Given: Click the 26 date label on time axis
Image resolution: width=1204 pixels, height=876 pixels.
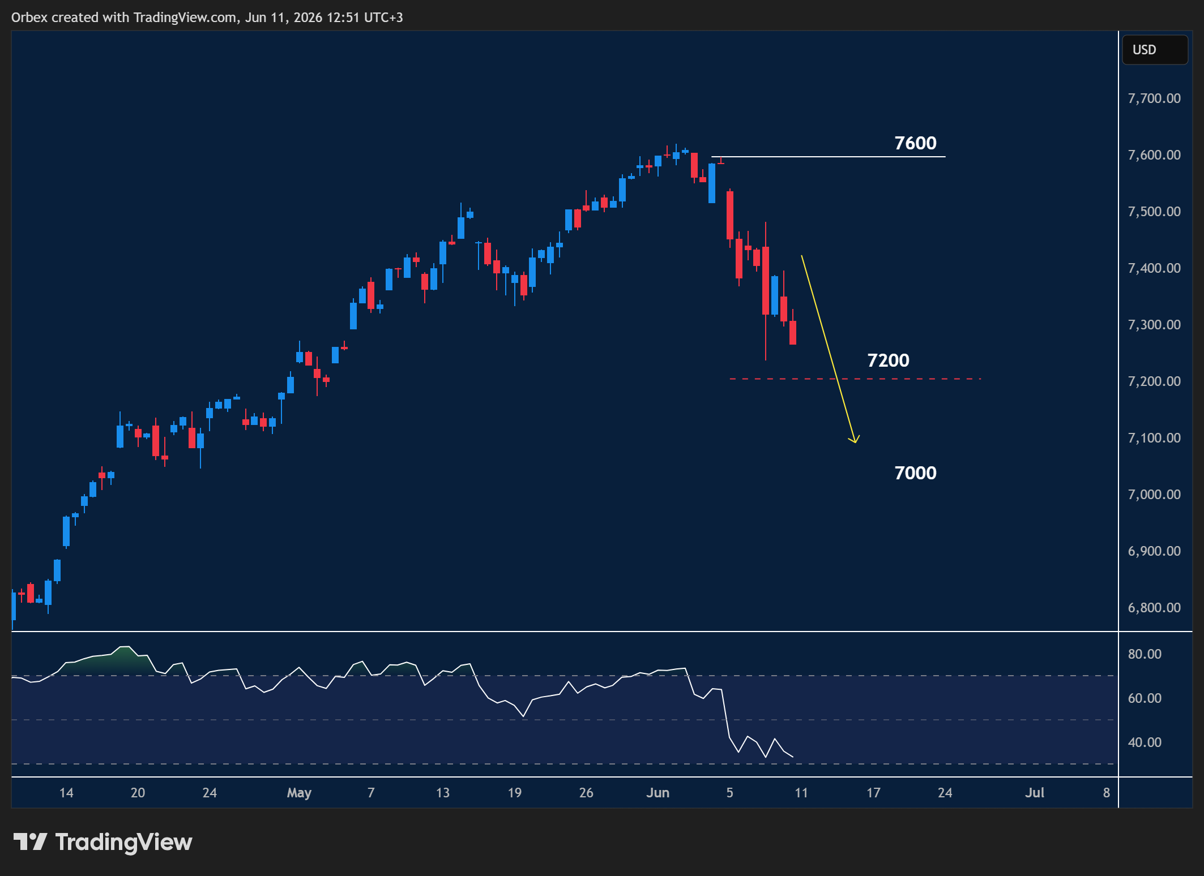Looking at the screenshot, I should (586, 793).
